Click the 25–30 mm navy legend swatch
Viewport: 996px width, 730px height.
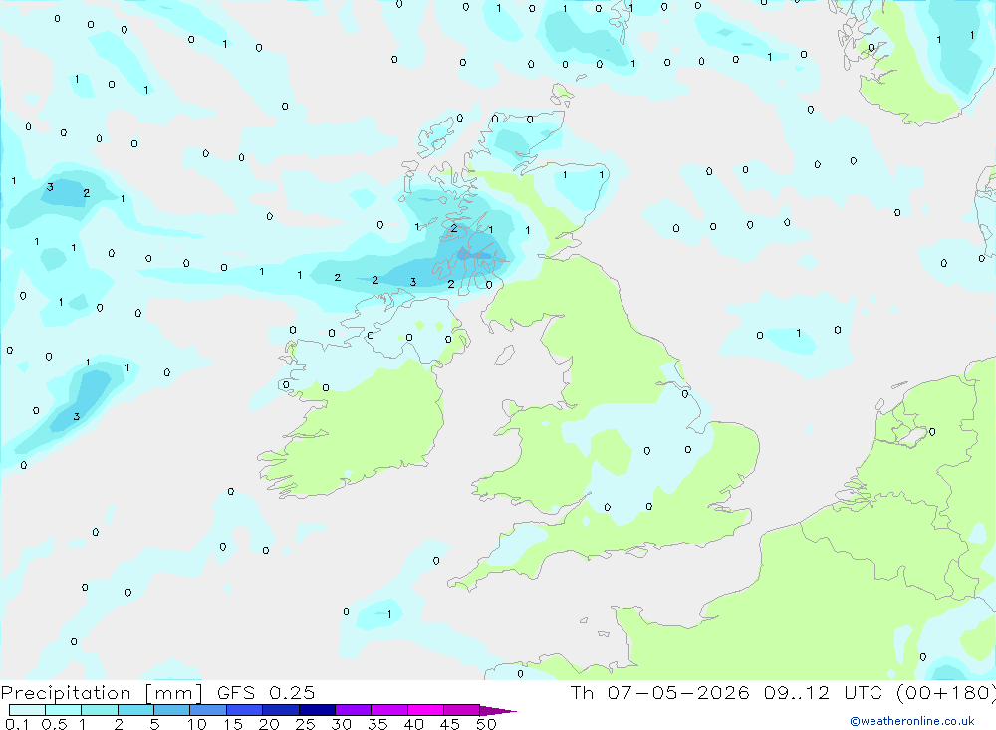click(317, 710)
